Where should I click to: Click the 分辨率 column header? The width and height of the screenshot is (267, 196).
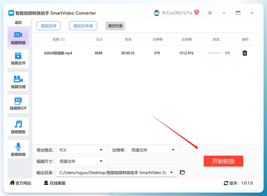pos(158,40)
